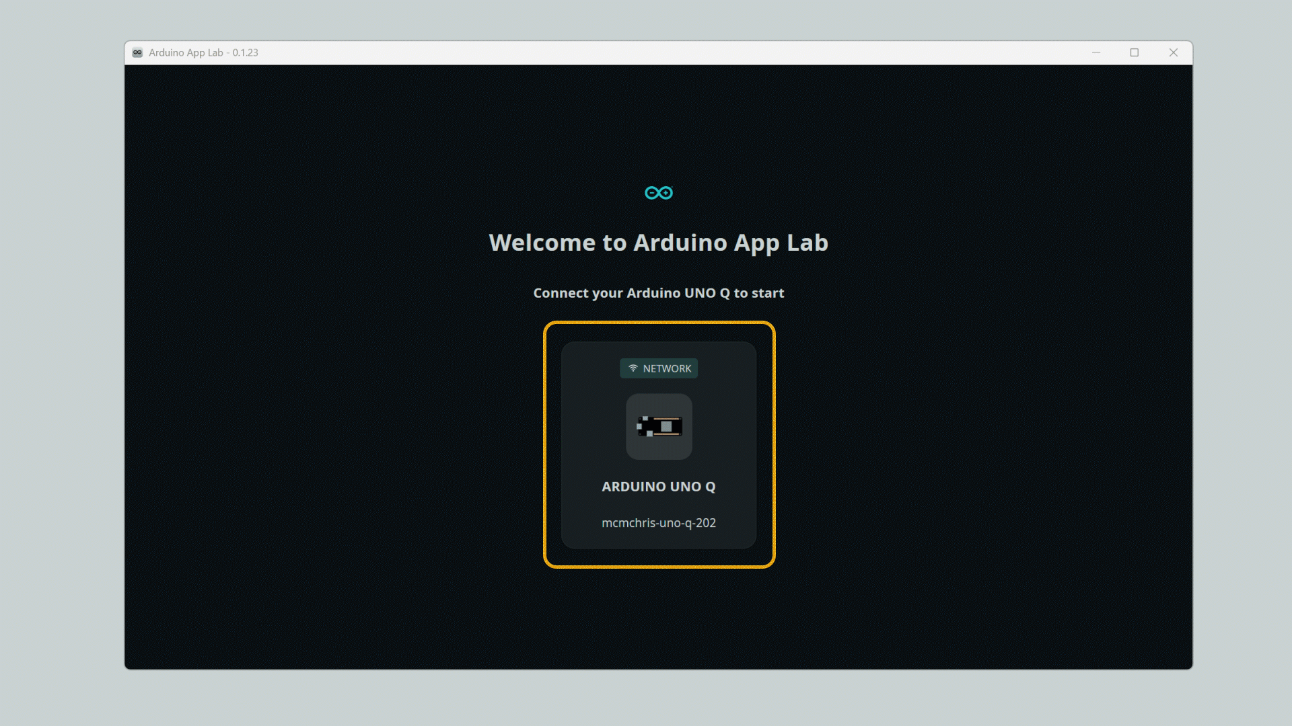Click the dark card area beside the board image

click(x=723, y=427)
